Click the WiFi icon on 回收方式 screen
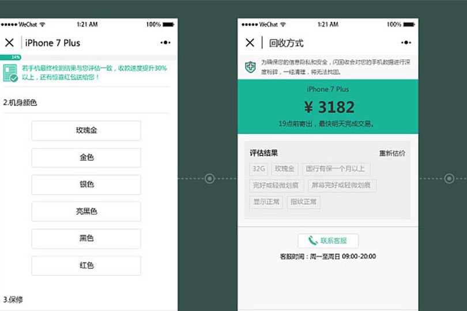Screen dimensions: 467x311 [283, 24]
